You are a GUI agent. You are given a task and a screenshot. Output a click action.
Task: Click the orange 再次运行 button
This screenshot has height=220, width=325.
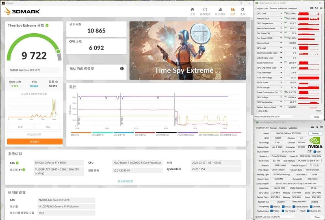[35, 142]
